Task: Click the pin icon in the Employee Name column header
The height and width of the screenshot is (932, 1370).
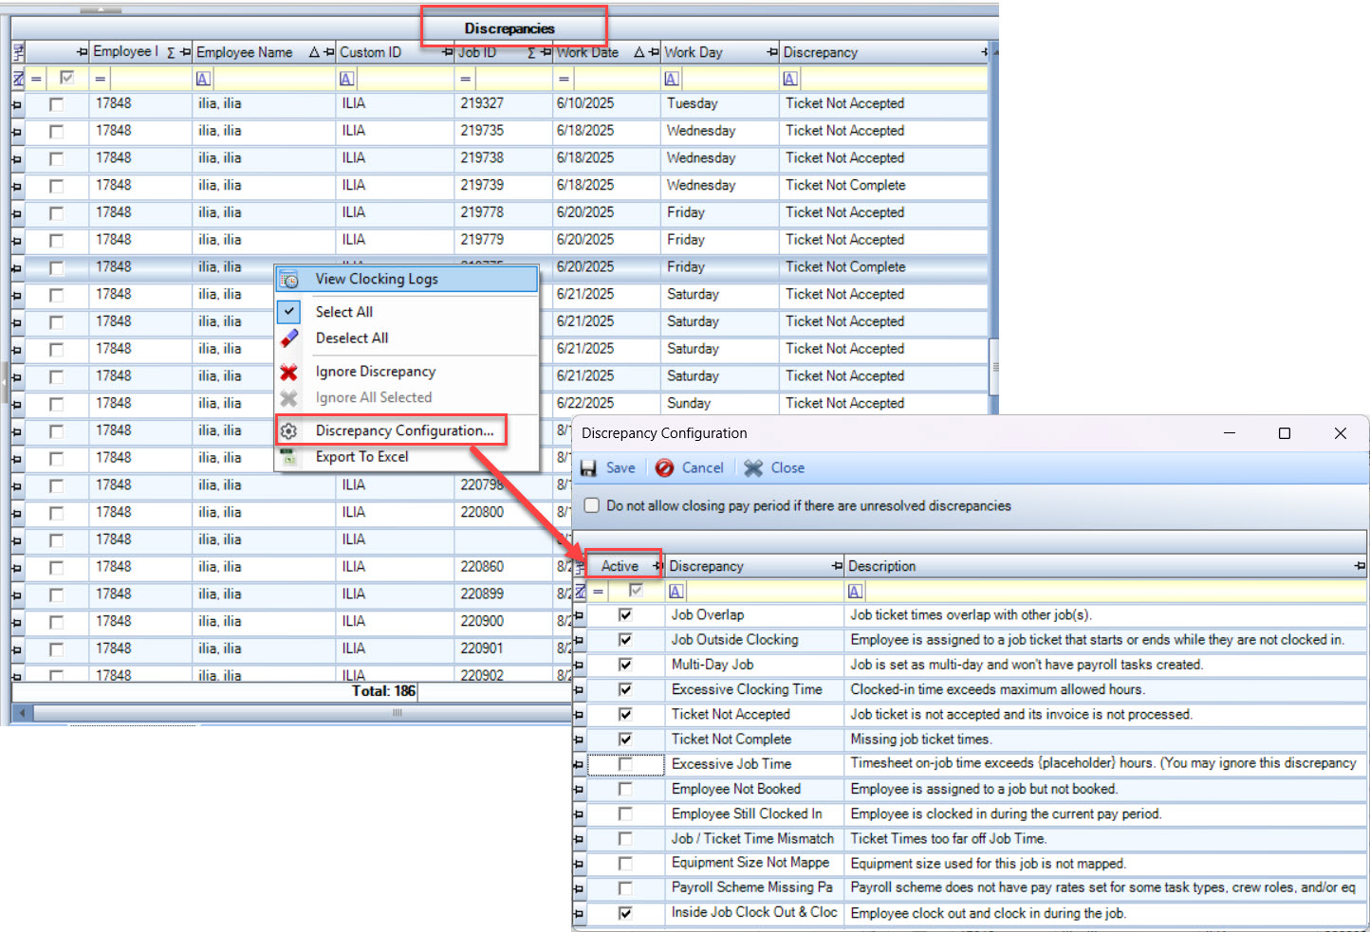Action: 329,52
